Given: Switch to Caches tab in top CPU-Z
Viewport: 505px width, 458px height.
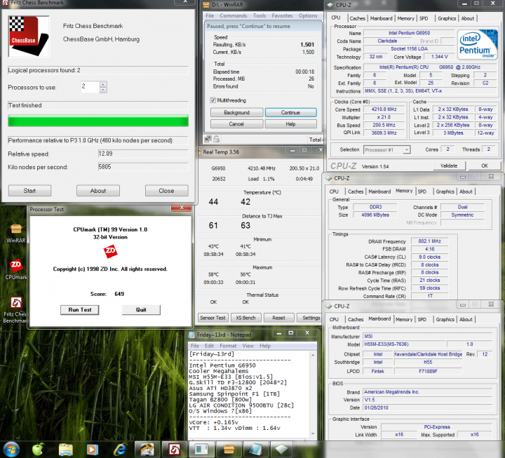Looking at the screenshot, I should click(357, 18).
